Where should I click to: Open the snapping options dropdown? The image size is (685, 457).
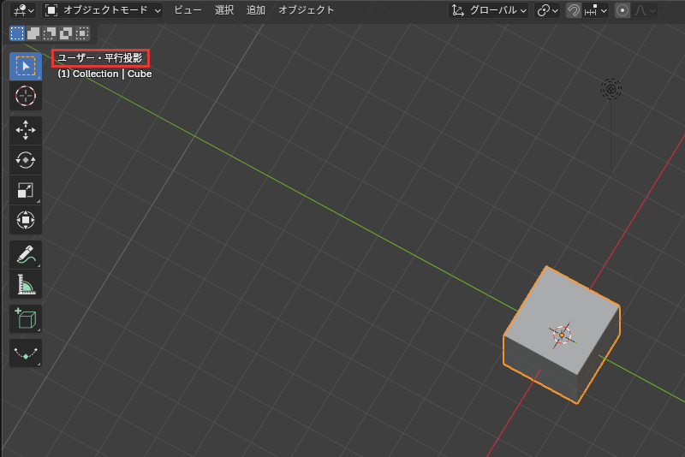[596, 10]
